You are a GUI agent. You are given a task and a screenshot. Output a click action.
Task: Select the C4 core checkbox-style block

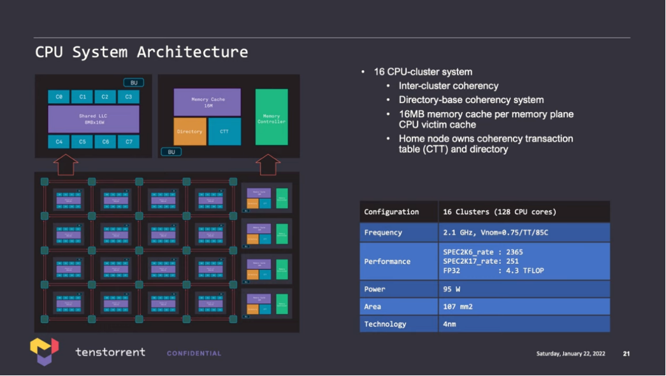(58, 142)
